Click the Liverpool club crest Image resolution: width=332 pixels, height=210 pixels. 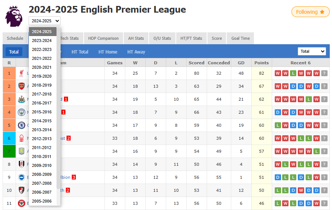tap(22, 73)
